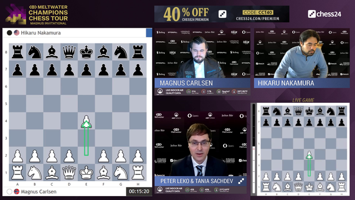Select the white pawn on a2
The width and height of the screenshot is (355, 200).
point(17,156)
